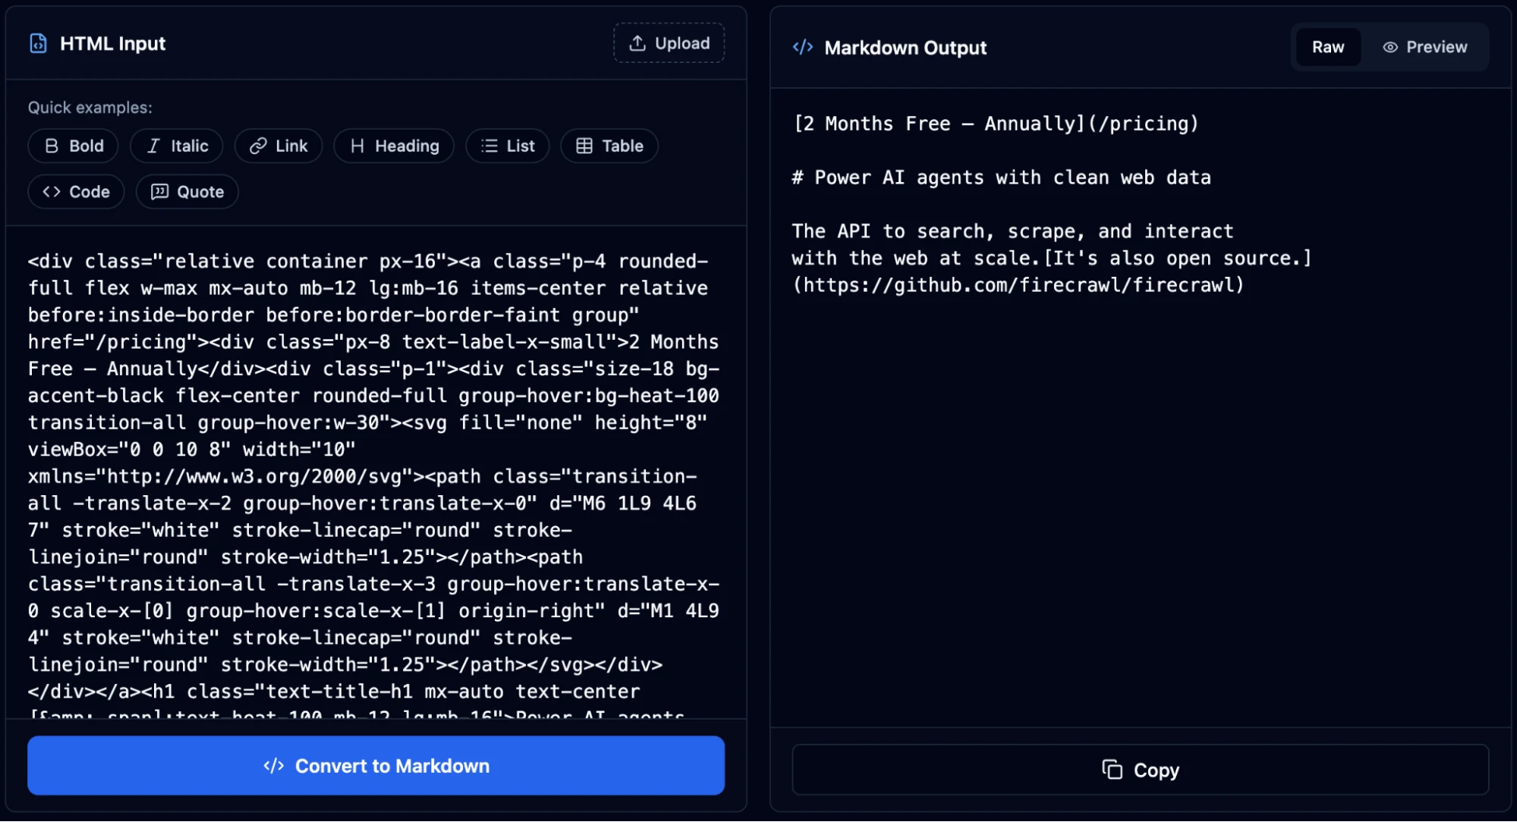1517x822 pixels.
Task: Insert the Link quick example
Action: click(x=278, y=146)
